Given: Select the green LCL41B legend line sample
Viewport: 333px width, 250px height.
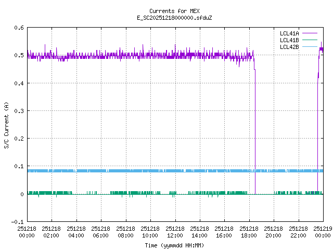Looking at the screenshot, I should click(309, 40).
